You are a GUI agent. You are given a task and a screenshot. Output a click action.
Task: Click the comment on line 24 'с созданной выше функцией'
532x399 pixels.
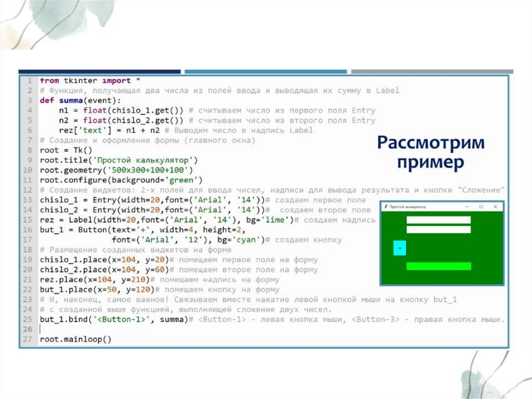[x=185, y=310]
